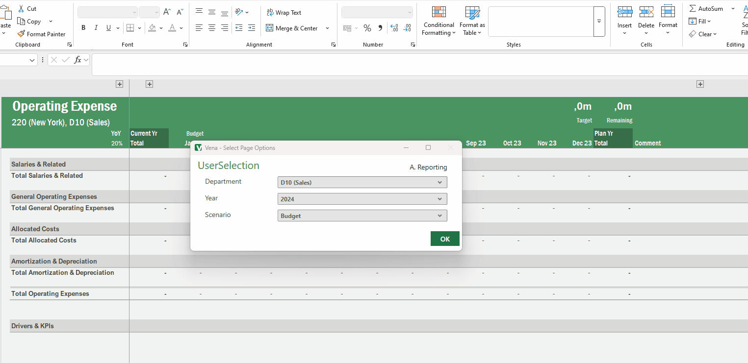Select the Format Painter tool
Screen dimensions: 748x363
[42, 34]
